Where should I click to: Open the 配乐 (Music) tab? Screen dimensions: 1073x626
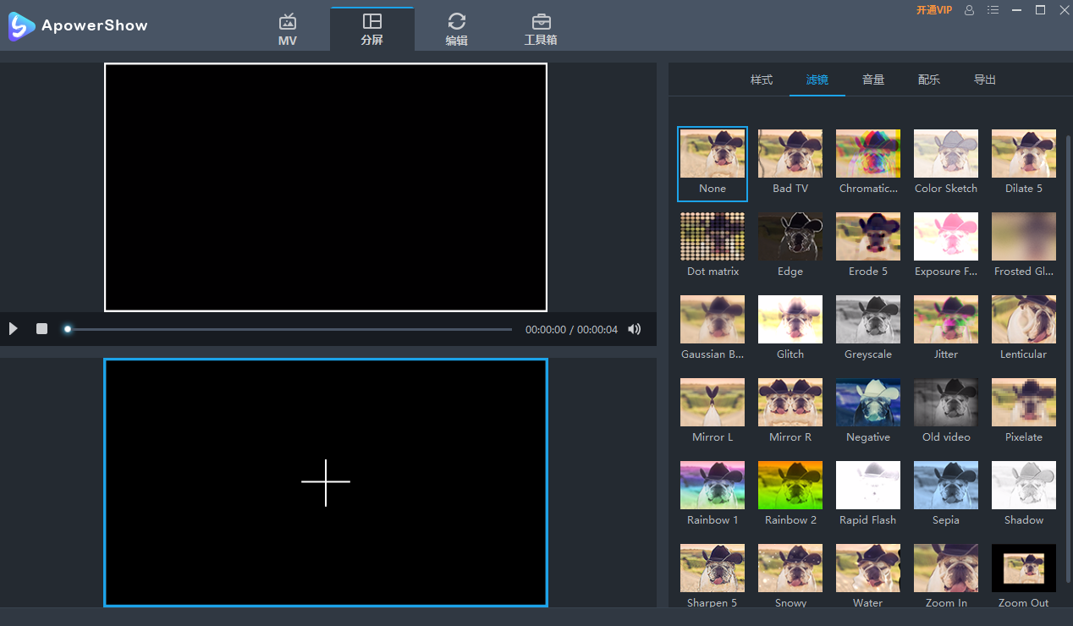(928, 80)
